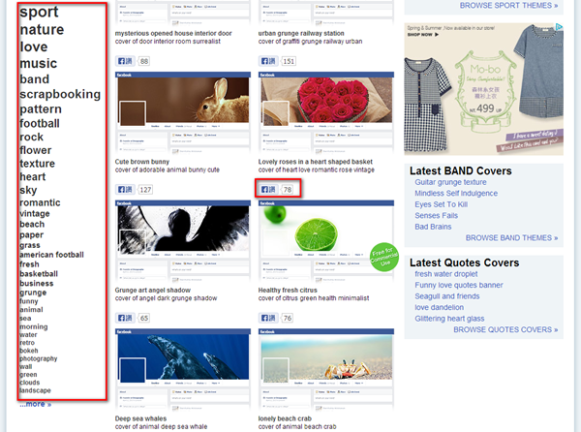Open the 'heart' tag link
This screenshot has width=581, height=432.
(33, 176)
